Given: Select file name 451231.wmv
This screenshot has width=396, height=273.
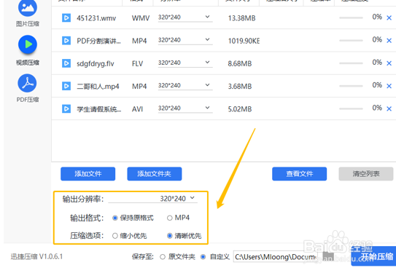Looking at the screenshot, I should pos(96,18).
